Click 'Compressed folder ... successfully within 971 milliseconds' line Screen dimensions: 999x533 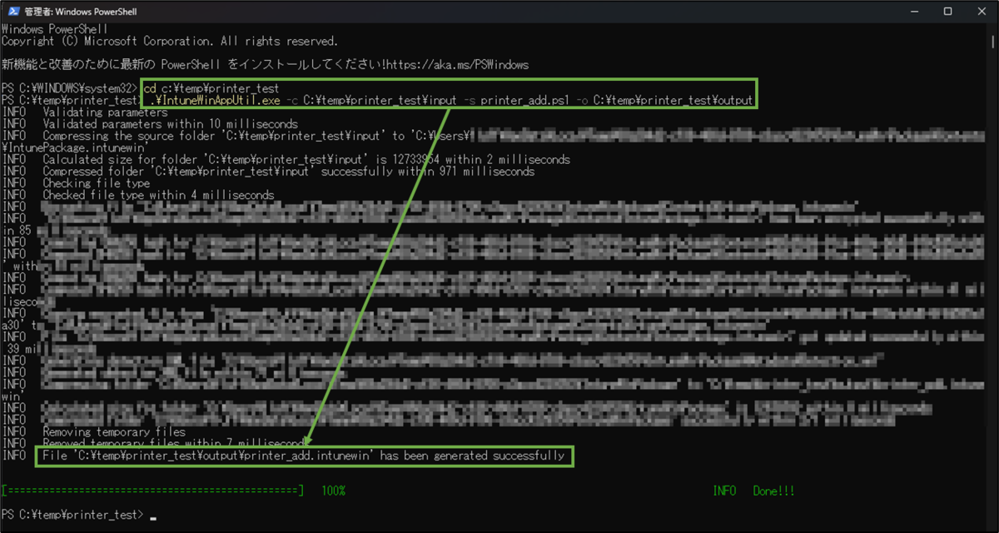tap(268, 171)
